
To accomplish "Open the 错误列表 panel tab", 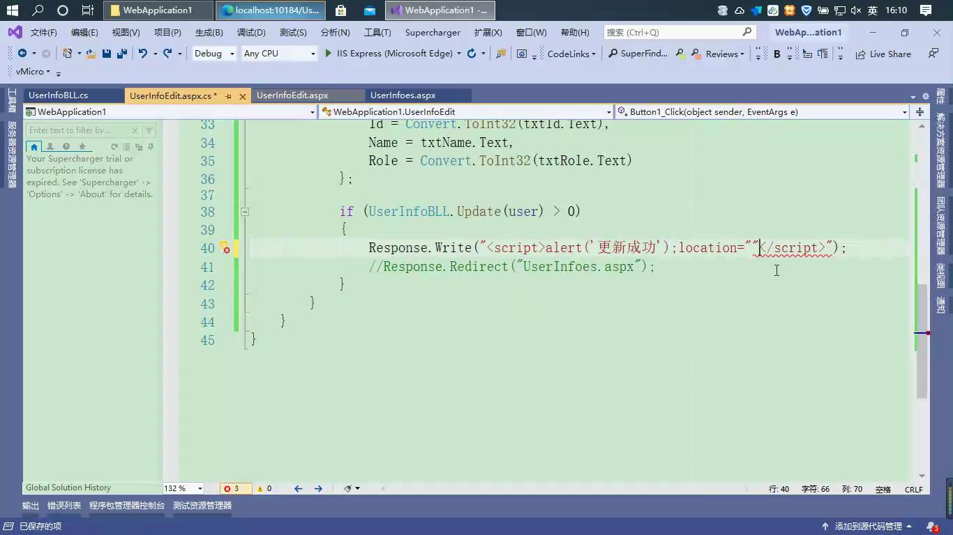I will point(64,506).
